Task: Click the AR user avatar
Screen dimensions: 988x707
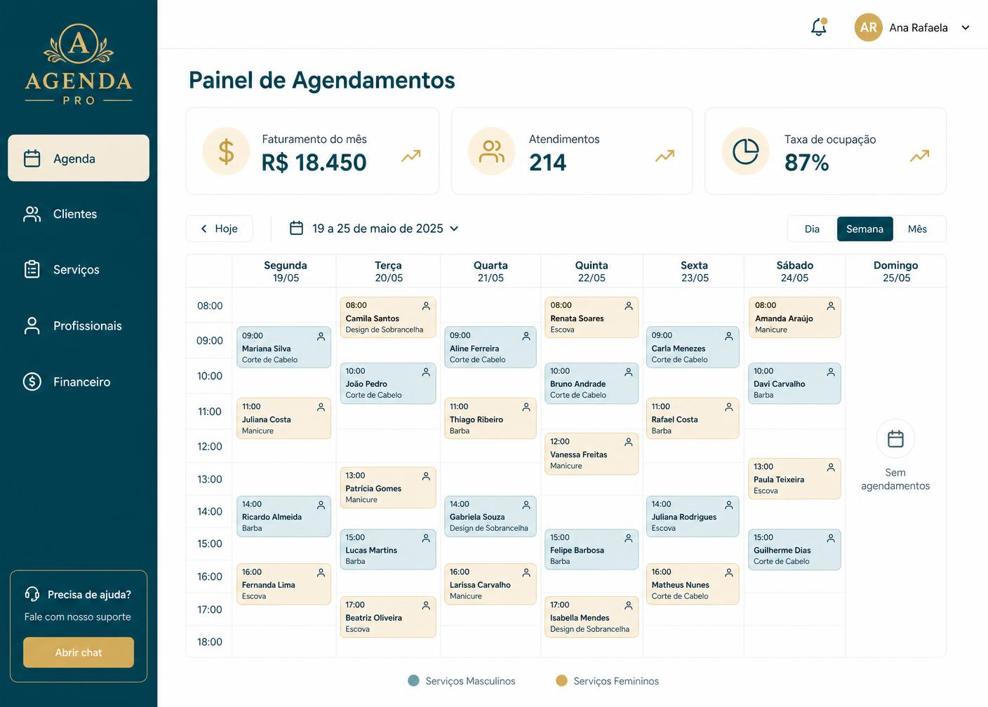Action: click(868, 27)
